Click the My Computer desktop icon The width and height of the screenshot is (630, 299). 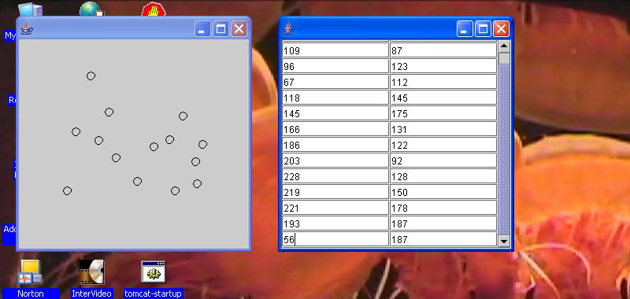tap(30, 9)
